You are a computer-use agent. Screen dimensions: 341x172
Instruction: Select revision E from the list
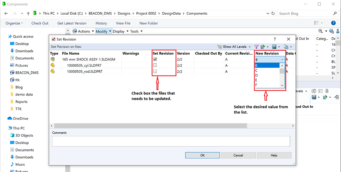click(267, 80)
